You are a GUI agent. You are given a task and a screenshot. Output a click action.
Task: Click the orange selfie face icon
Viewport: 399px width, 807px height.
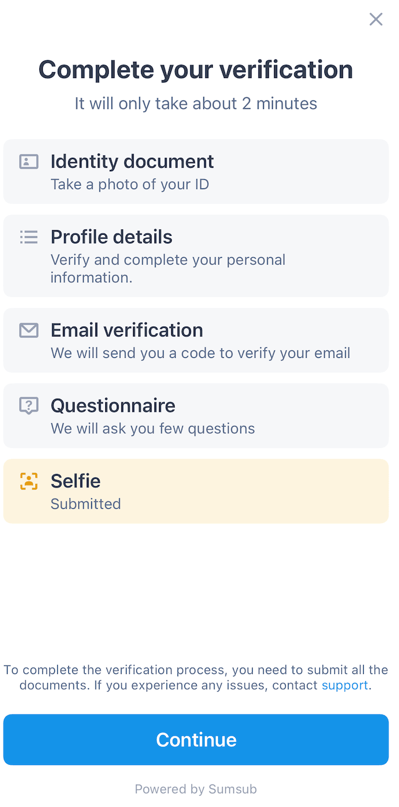click(x=28, y=481)
